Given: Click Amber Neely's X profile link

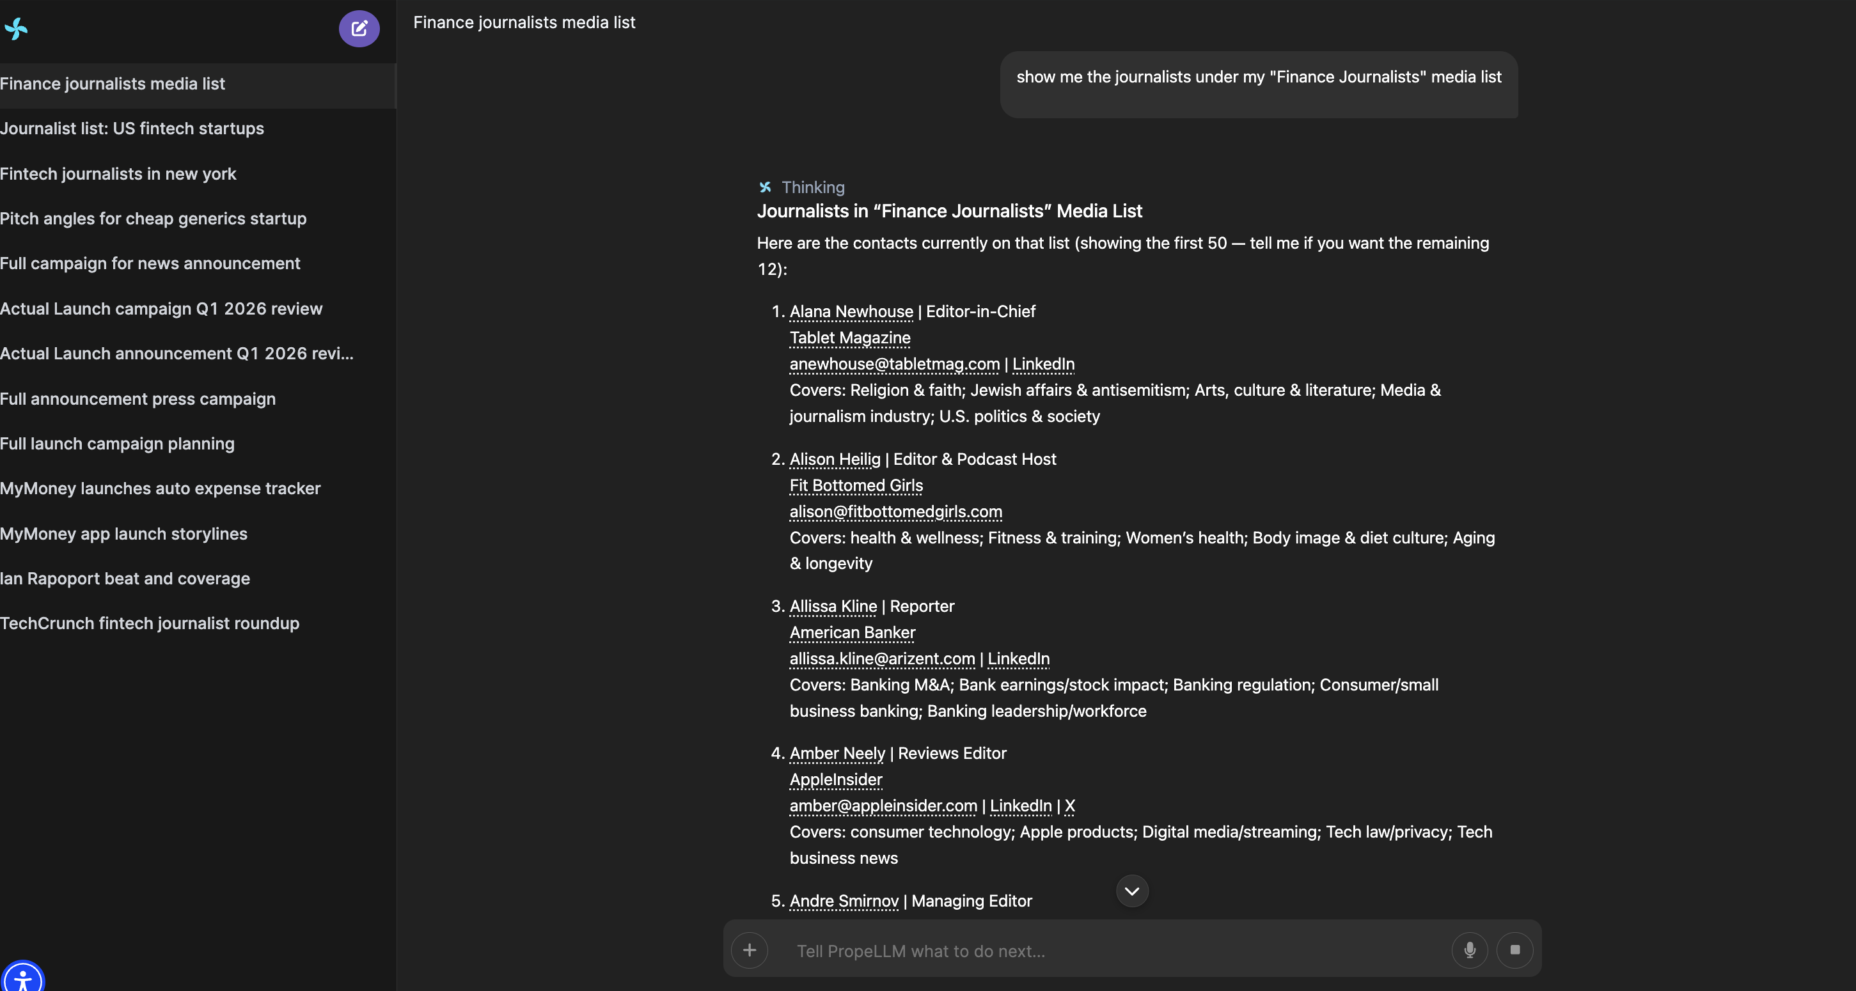Looking at the screenshot, I should [x=1069, y=806].
